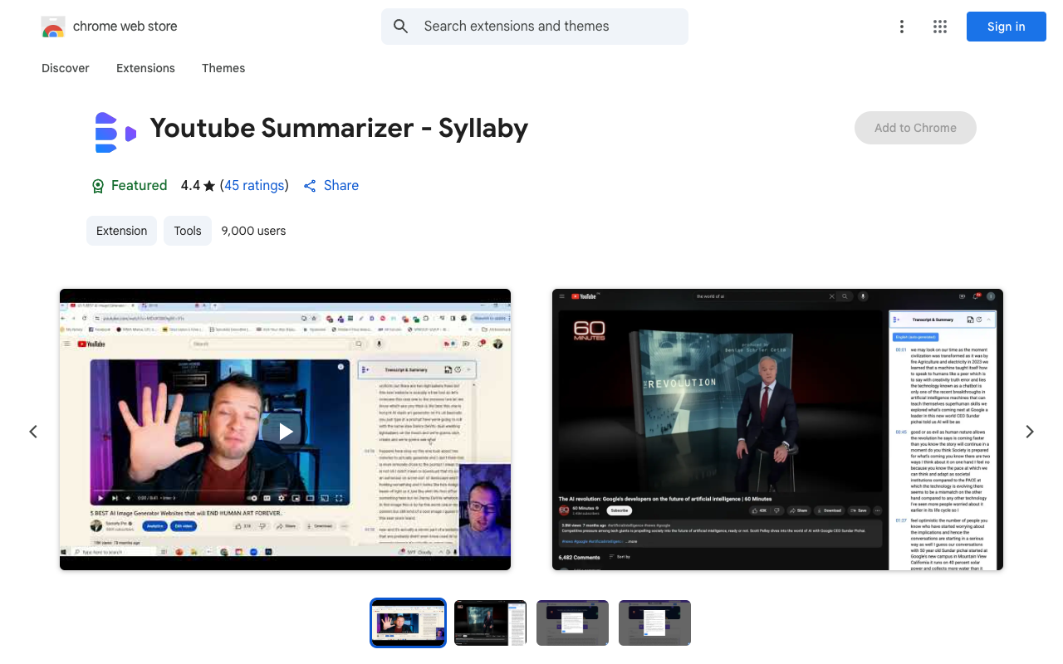Viewport: 1063px width, 664px height.
Task: Click the Featured badge
Action: [x=130, y=186]
